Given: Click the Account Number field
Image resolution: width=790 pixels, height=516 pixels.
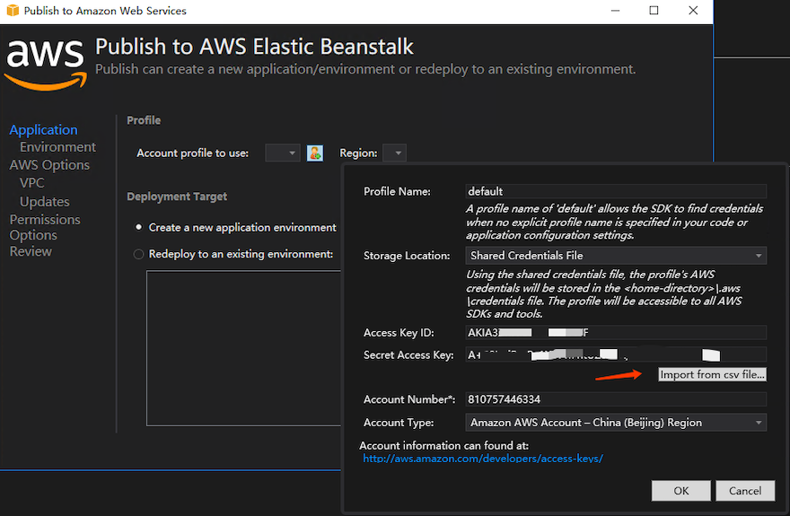Looking at the screenshot, I should coord(616,399).
